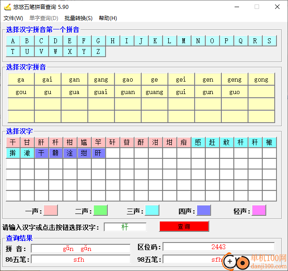Click the character 竿 cell
This screenshot has height=271, width=288.
(x=98, y=142)
